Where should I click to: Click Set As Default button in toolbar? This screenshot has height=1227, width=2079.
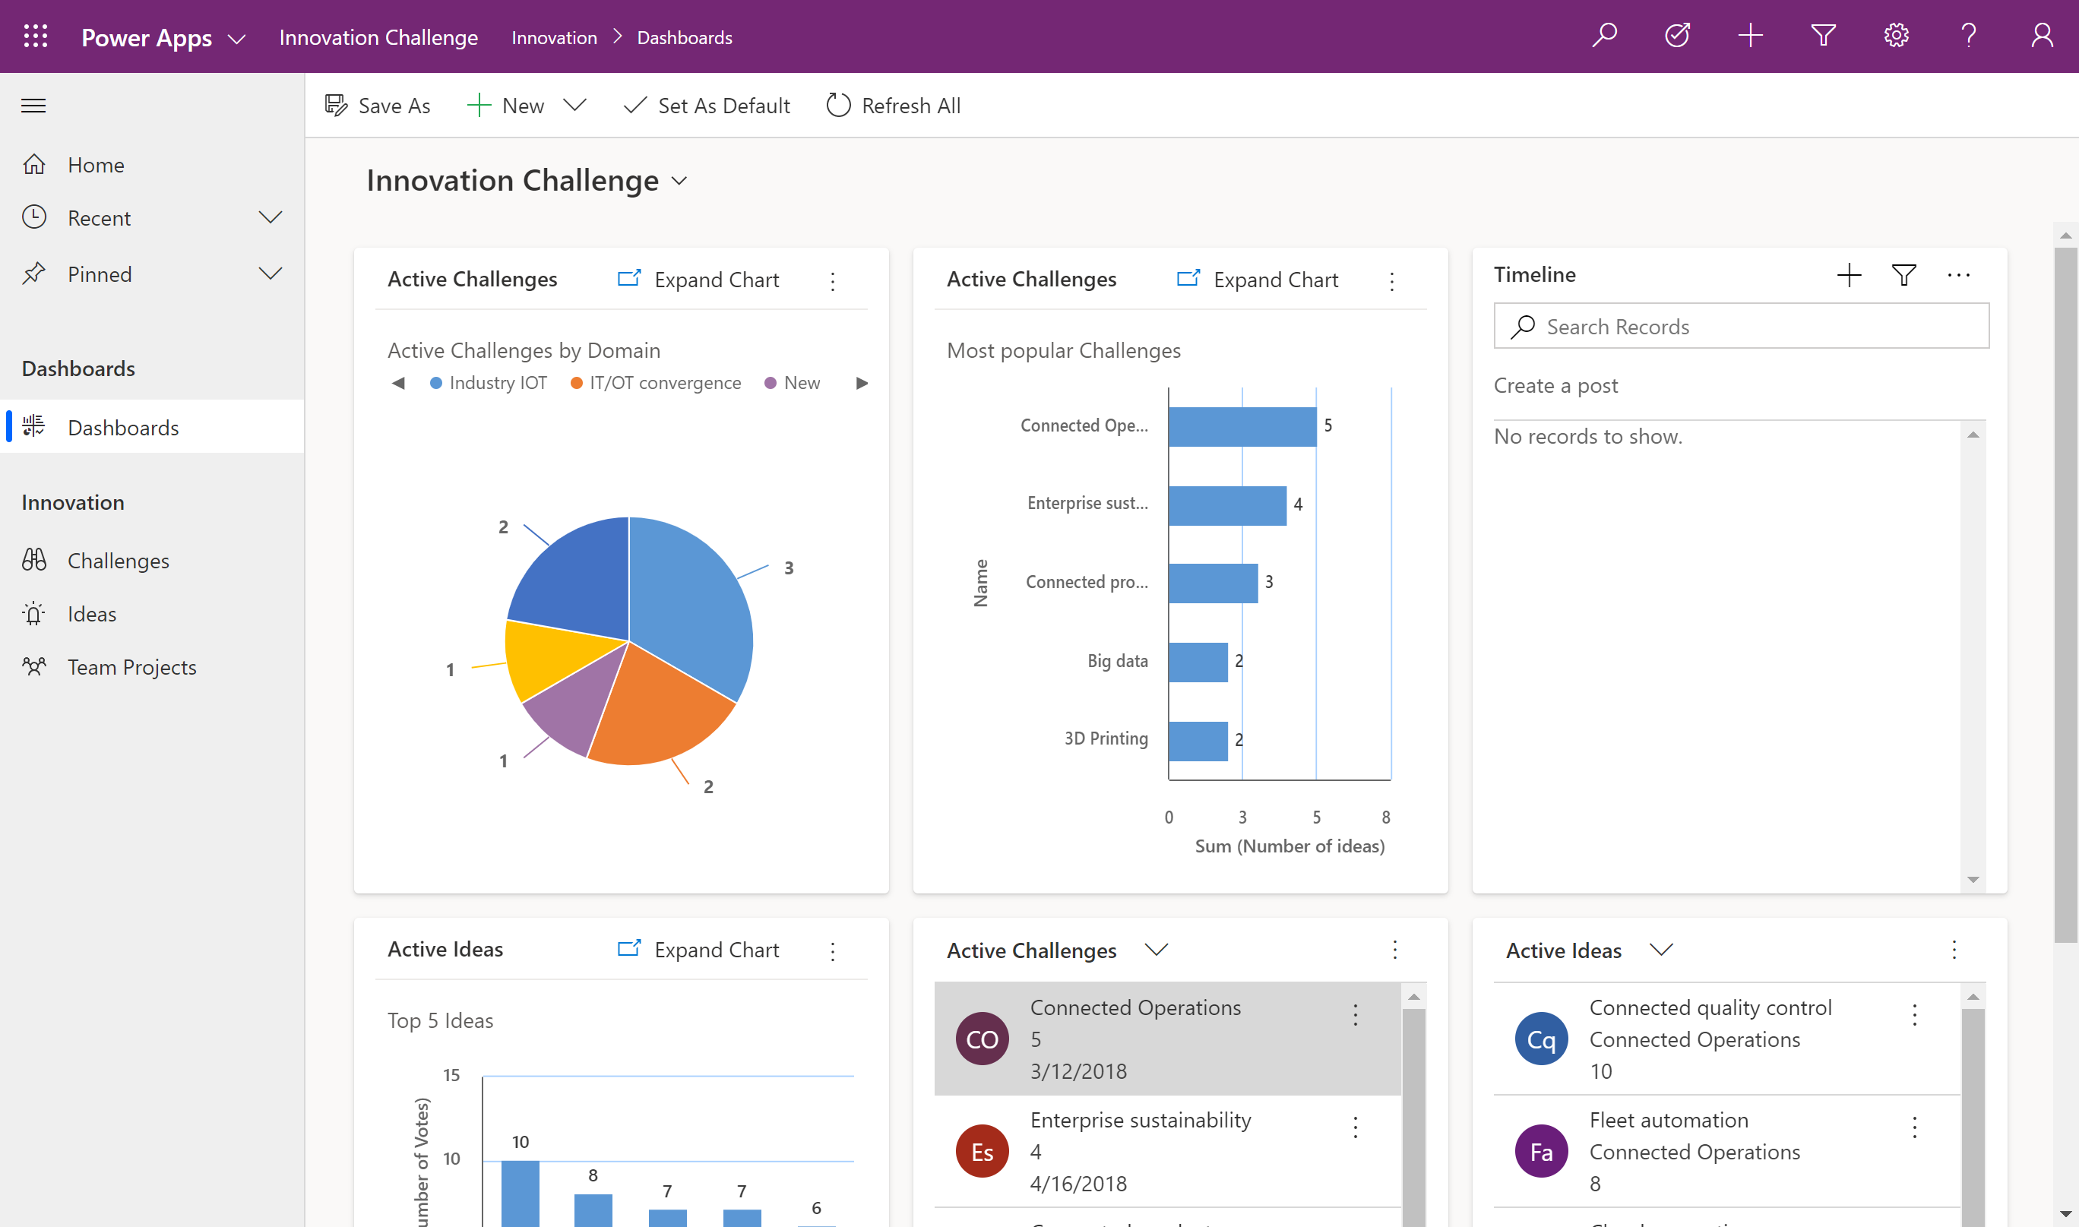point(707,105)
